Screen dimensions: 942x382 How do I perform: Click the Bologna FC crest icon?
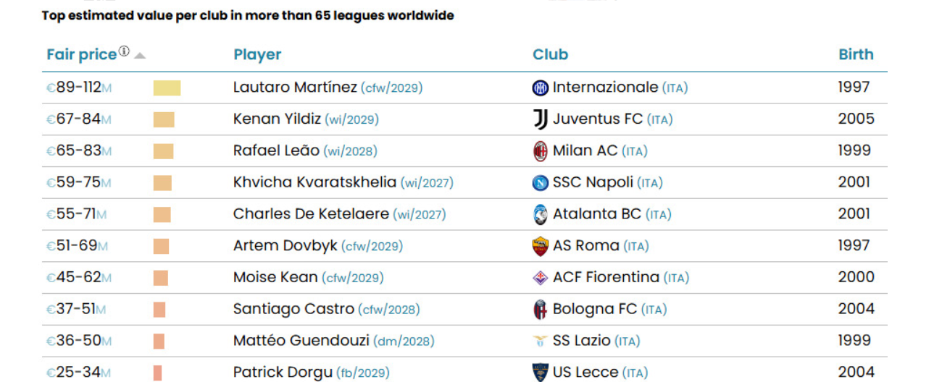point(541,310)
